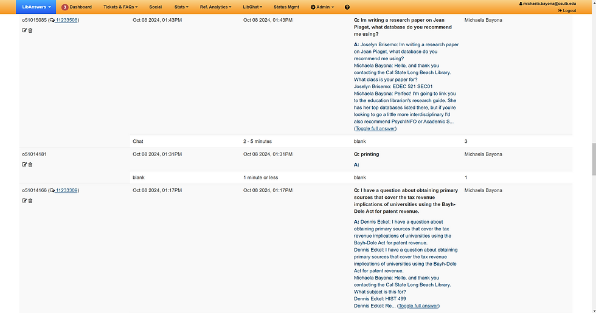Click the Bayh-Dole Act question heading
Image resolution: width=596 pixels, height=313 pixels.
(x=406, y=201)
